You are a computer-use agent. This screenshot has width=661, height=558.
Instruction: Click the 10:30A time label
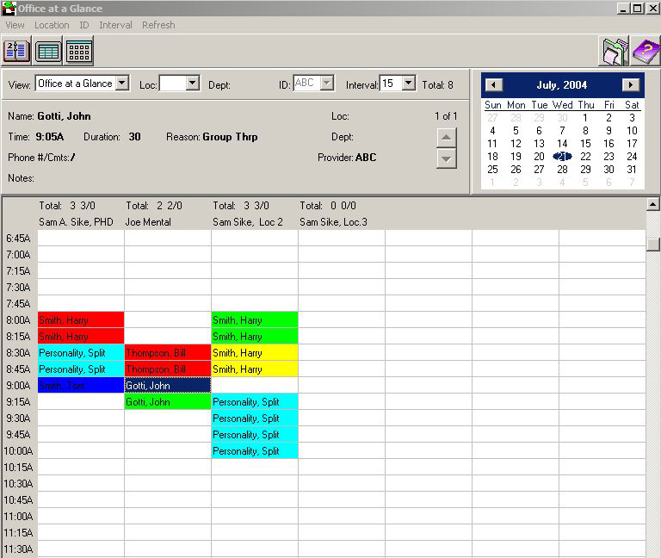pyautogui.click(x=18, y=484)
